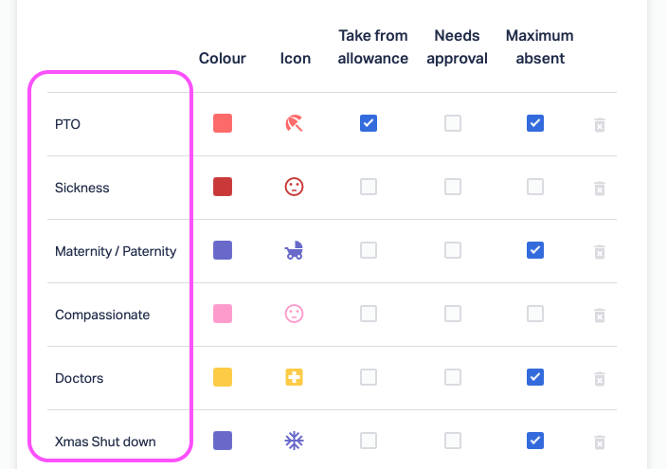Uncheck Take from allowance for PTO
The height and width of the screenshot is (469, 667).
pos(369,123)
